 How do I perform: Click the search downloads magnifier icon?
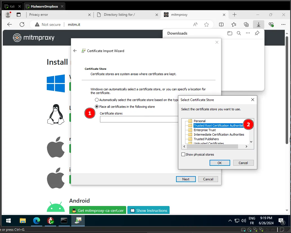click(x=239, y=33)
